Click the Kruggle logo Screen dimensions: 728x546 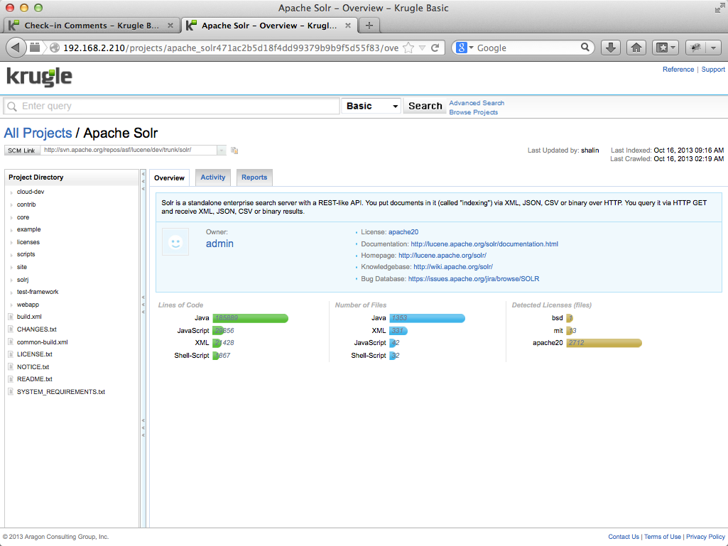click(40, 77)
